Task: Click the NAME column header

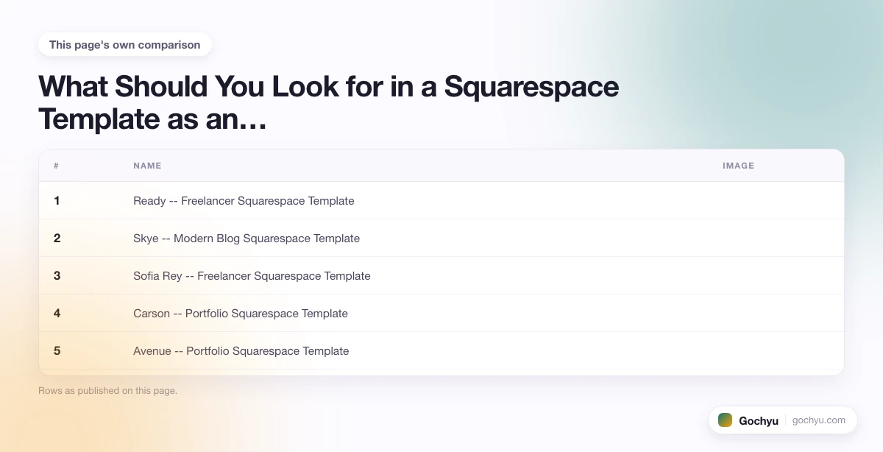Action: pos(147,166)
